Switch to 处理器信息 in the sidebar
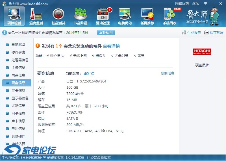Image resolution: width=226 pixels, height=161 pixels. [20, 60]
